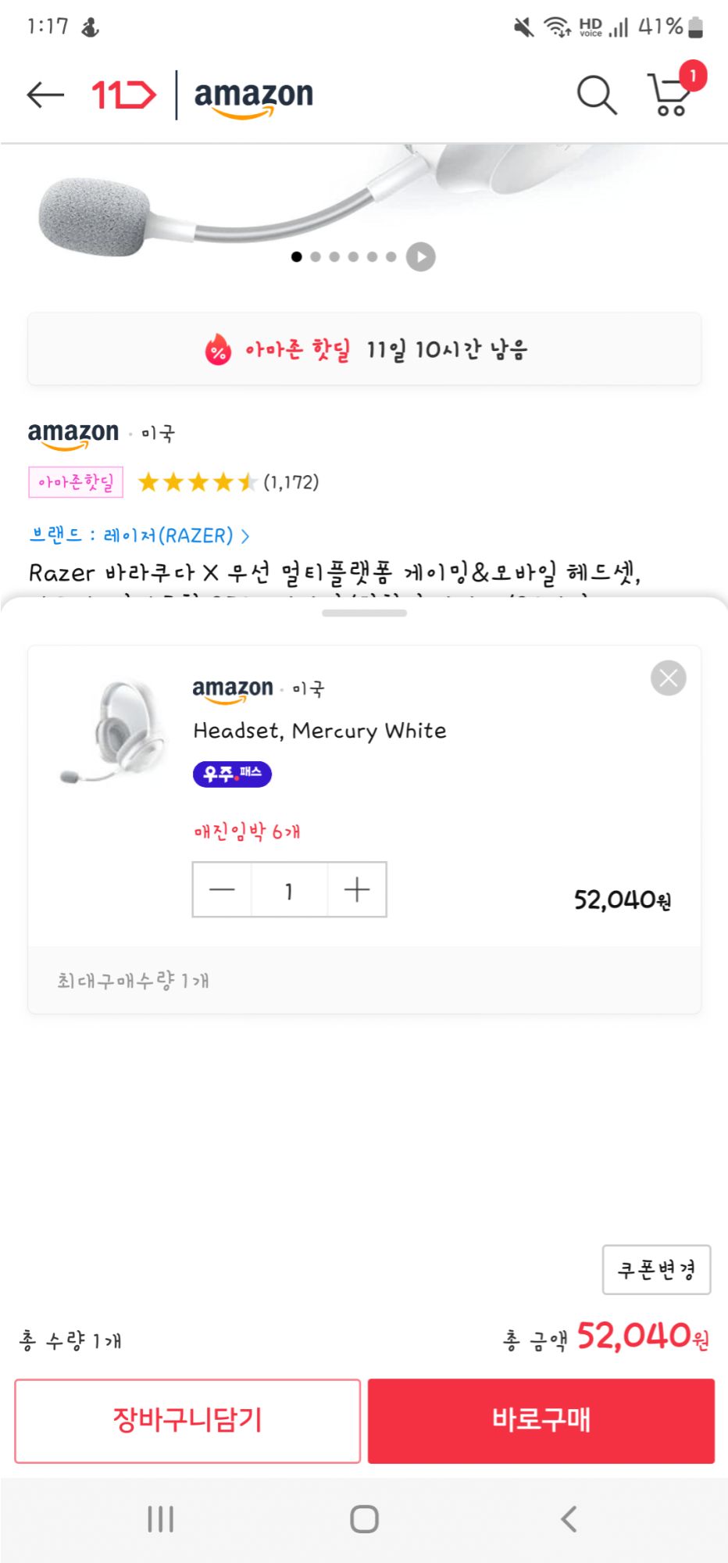Tap the headset option thumbnail image

click(114, 731)
